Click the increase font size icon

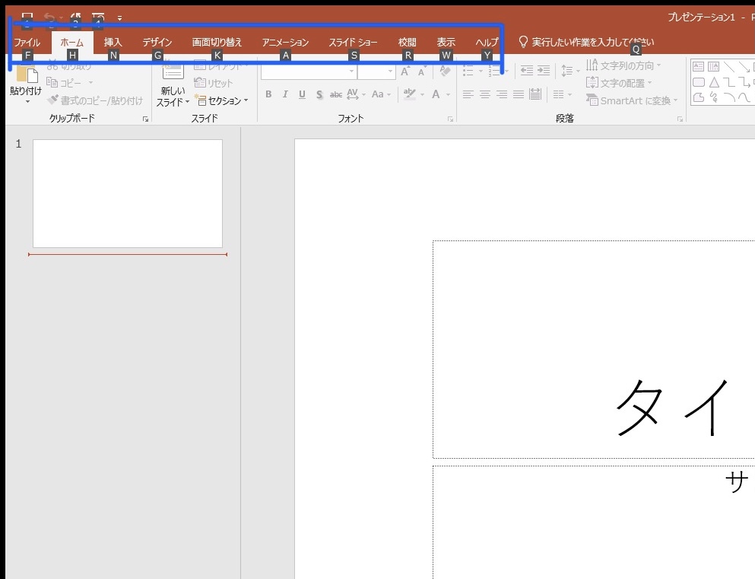tap(405, 72)
